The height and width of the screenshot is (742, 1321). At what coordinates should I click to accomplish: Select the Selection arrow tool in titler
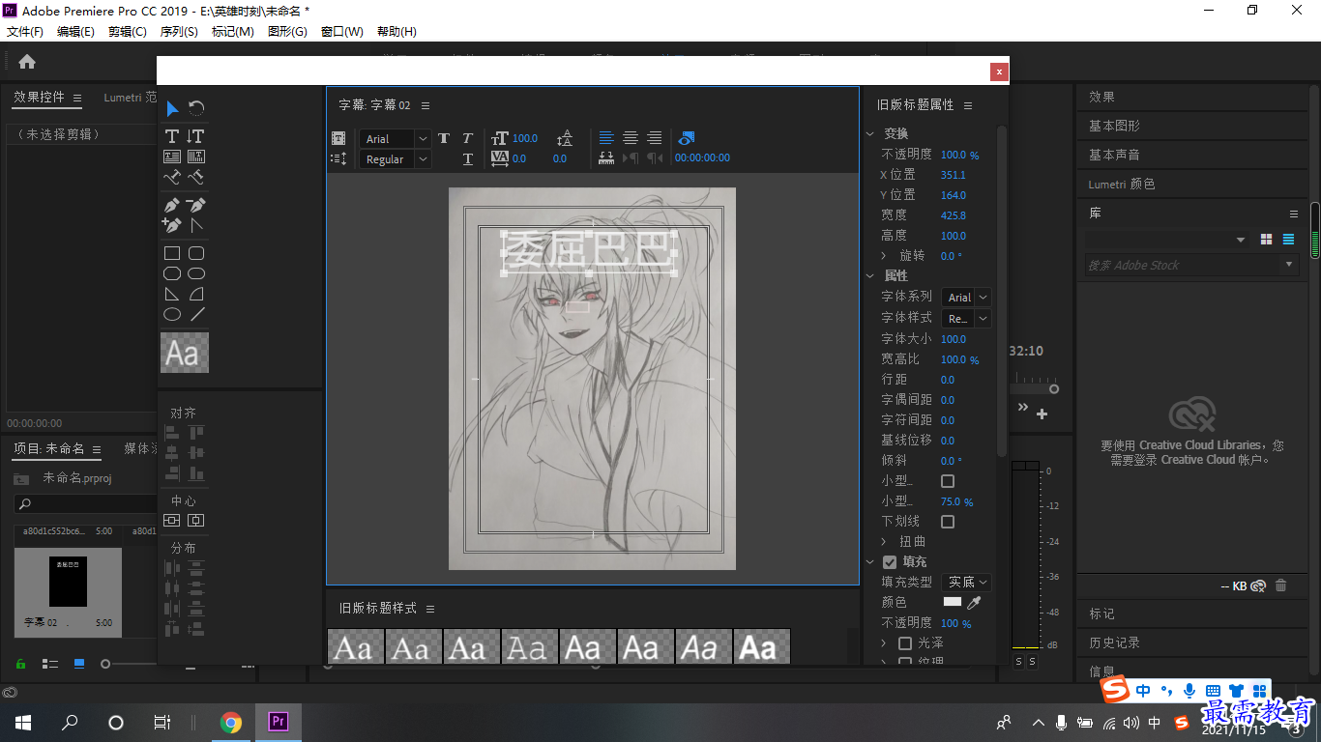(172, 108)
